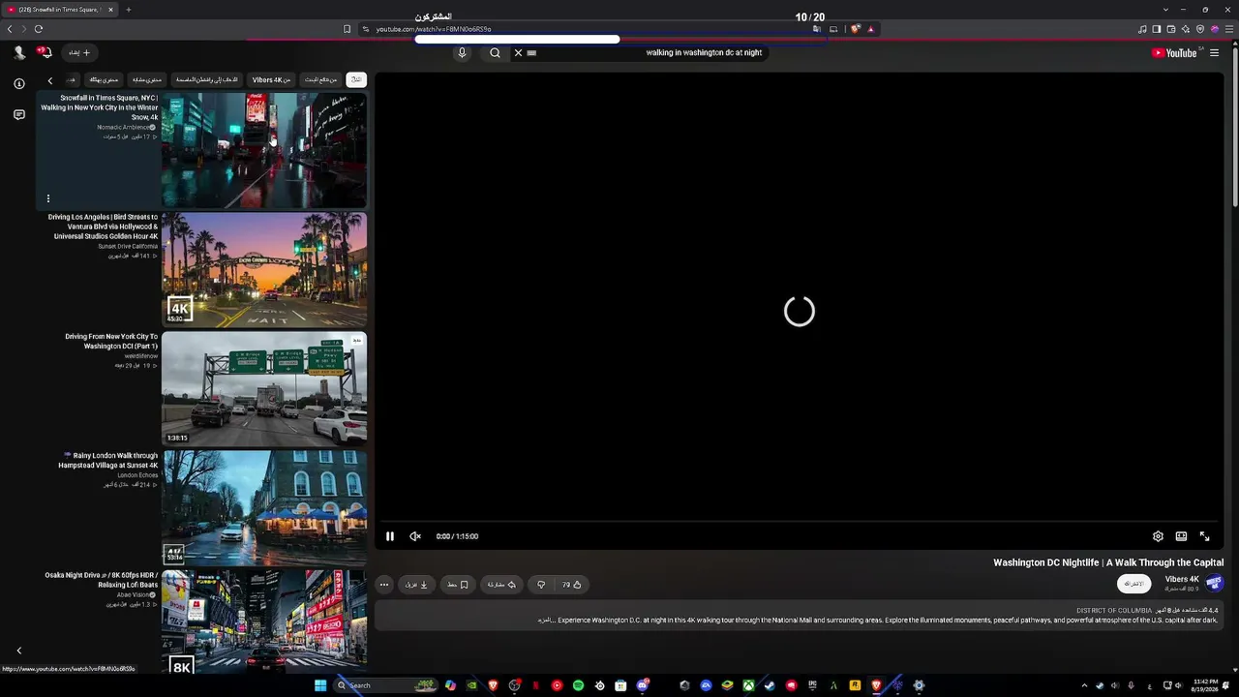Open YouTube notifications bell
The image size is (1239, 697).
pos(45,53)
